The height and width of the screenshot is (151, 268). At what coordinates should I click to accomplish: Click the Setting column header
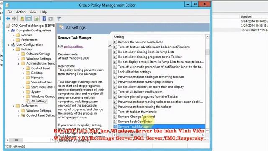point(158,37)
